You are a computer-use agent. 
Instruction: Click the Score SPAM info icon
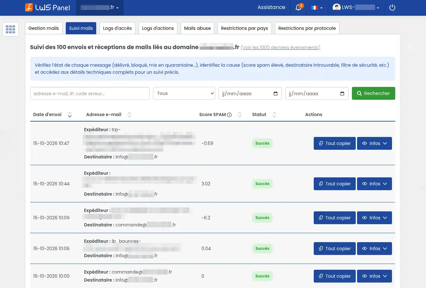click(229, 115)
